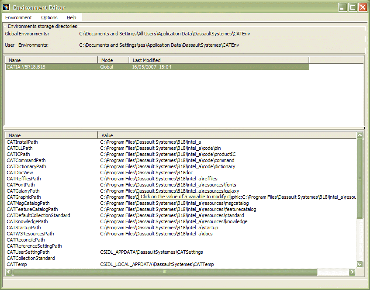
Task: Open the Options menu
Action: 49,17
